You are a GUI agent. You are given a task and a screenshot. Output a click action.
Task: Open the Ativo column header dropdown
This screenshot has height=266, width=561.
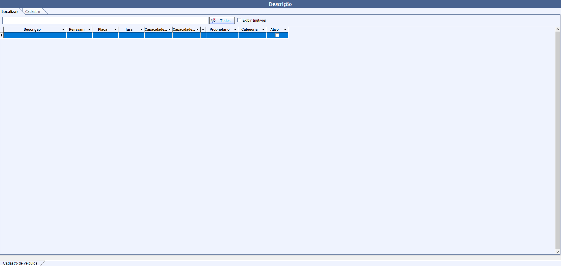(285, 30)
